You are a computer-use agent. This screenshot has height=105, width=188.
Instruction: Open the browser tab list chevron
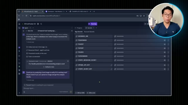pos(19,12)
